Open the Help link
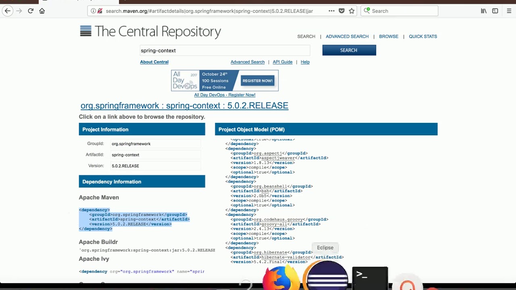Screen dimensions: 516x290 tap(305, 62)
